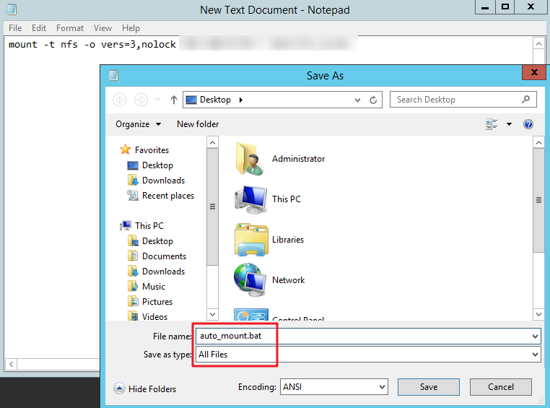Expand the address bar history dropdown
The image size is (550, 408).
tap(357, 100)
